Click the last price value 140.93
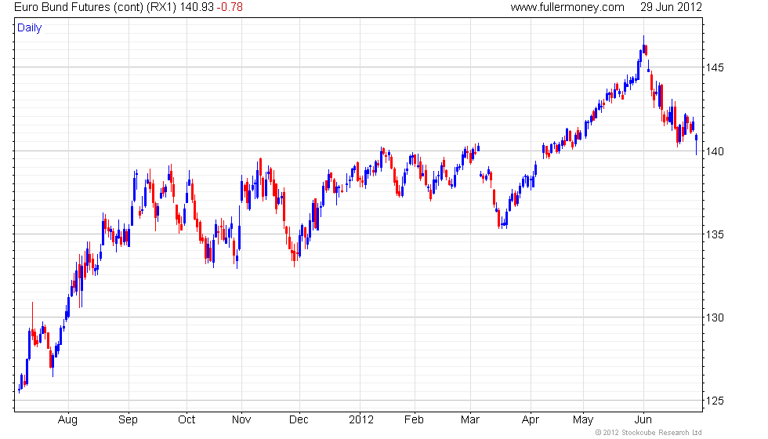 click(197, 7)
